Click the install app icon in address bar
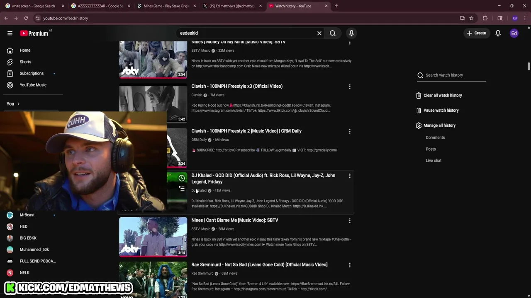This screenshot has width=531, height=298. (462, 18)
